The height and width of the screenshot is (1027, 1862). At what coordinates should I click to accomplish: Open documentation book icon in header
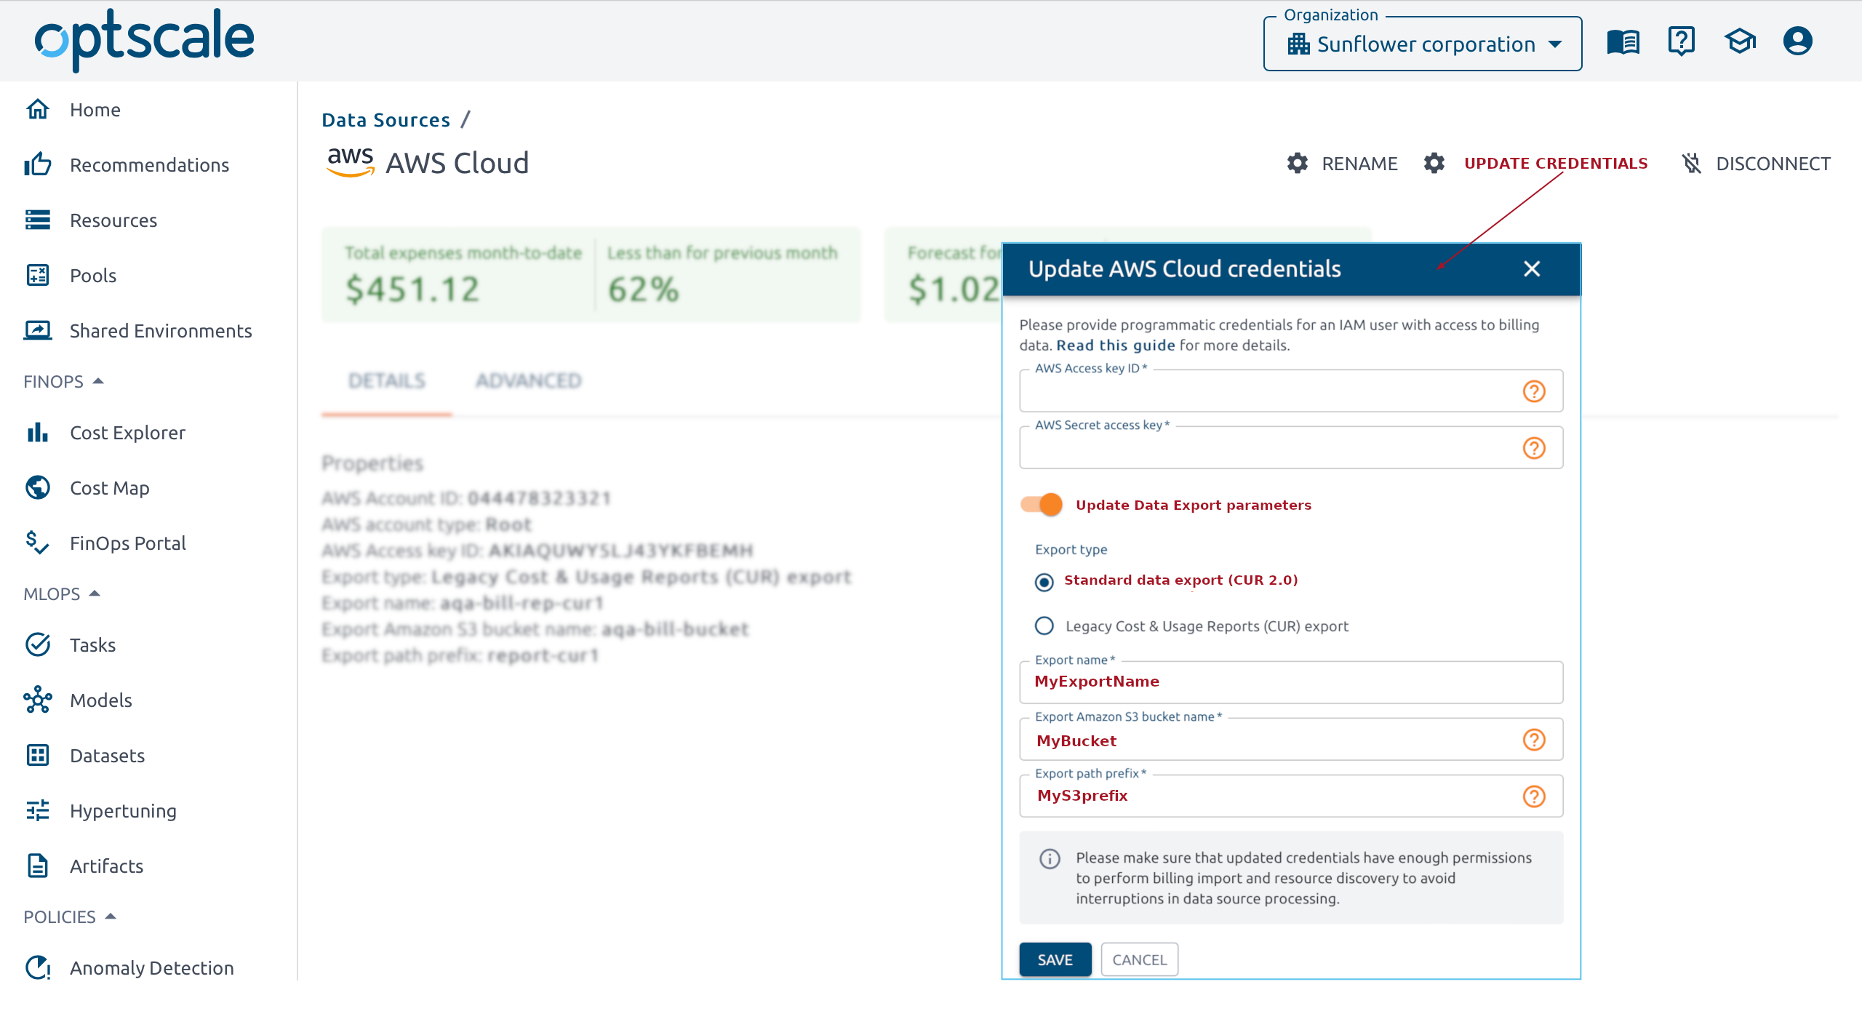coord(1623,41)
